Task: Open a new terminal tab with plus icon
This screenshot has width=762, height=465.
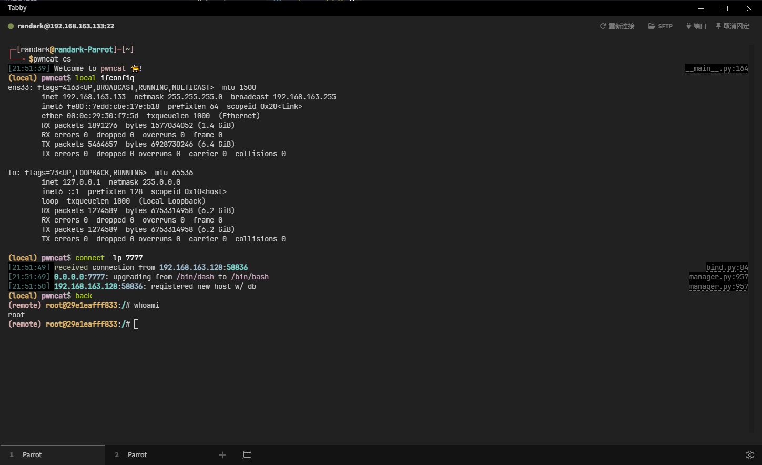Action: pos(222,455)
